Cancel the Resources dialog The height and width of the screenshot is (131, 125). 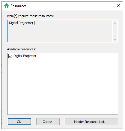[x=48, y=122]
